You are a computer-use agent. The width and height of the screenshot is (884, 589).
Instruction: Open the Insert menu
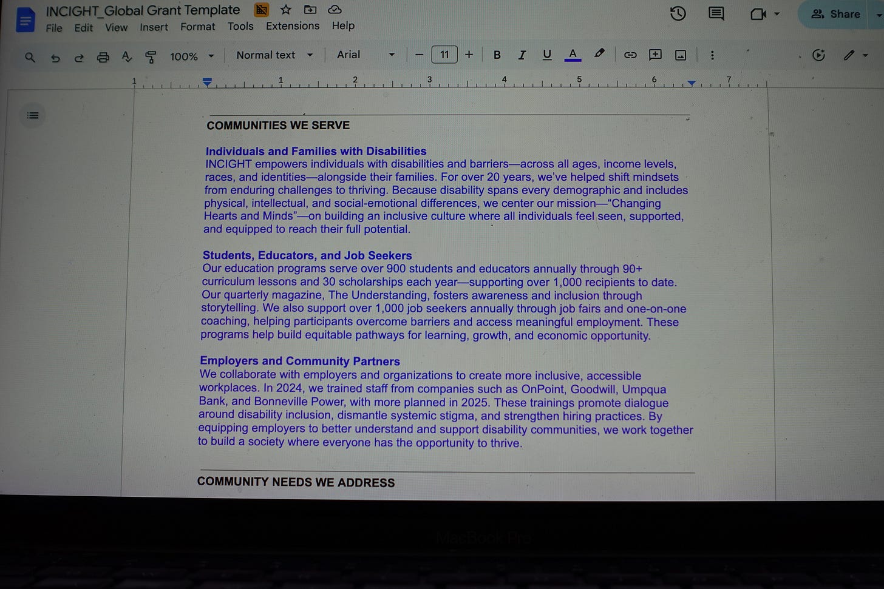(x=154, y=27)
